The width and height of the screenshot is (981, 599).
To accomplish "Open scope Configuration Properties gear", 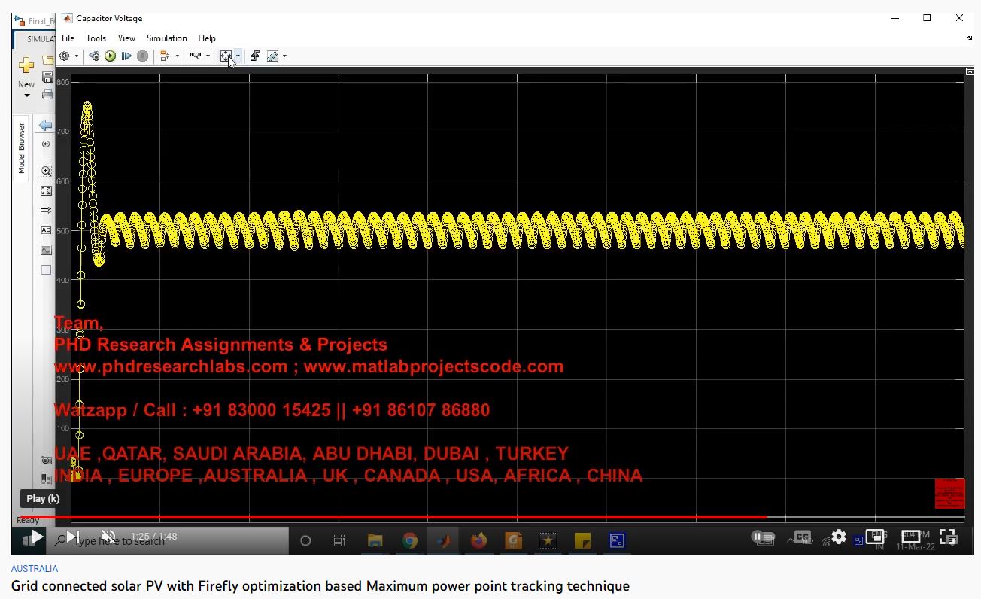I will pos(65,56).
